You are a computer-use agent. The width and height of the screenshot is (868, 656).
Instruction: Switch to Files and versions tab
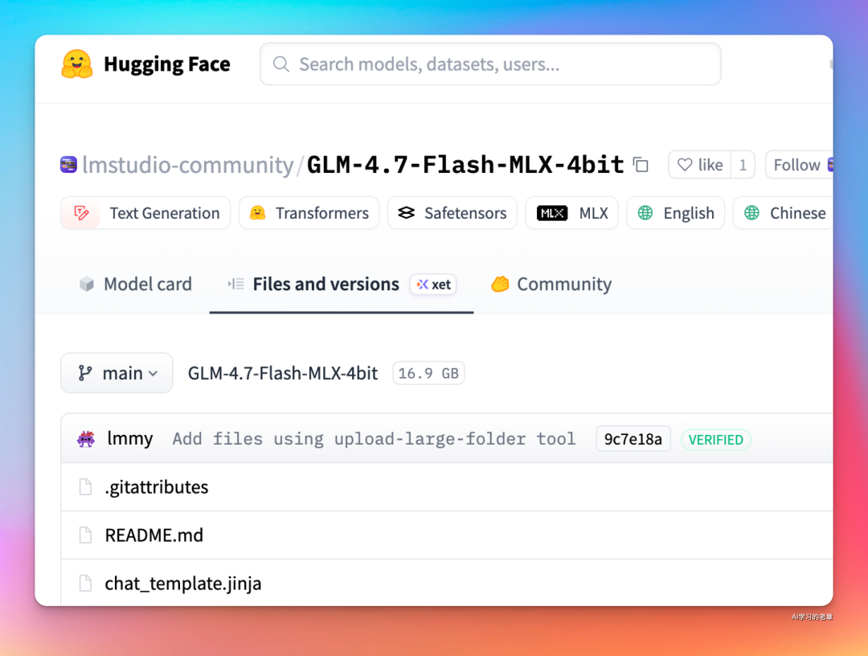click(342, 285)
